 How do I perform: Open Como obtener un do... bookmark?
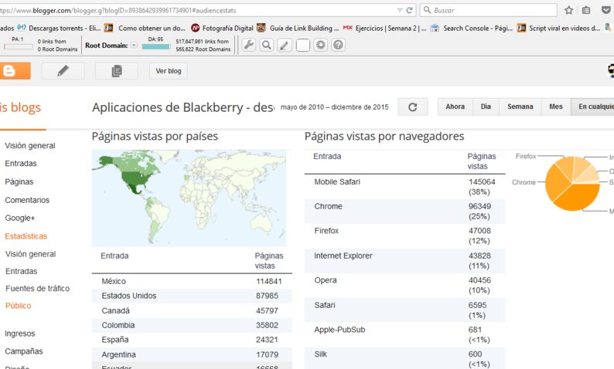coord(145,28)
